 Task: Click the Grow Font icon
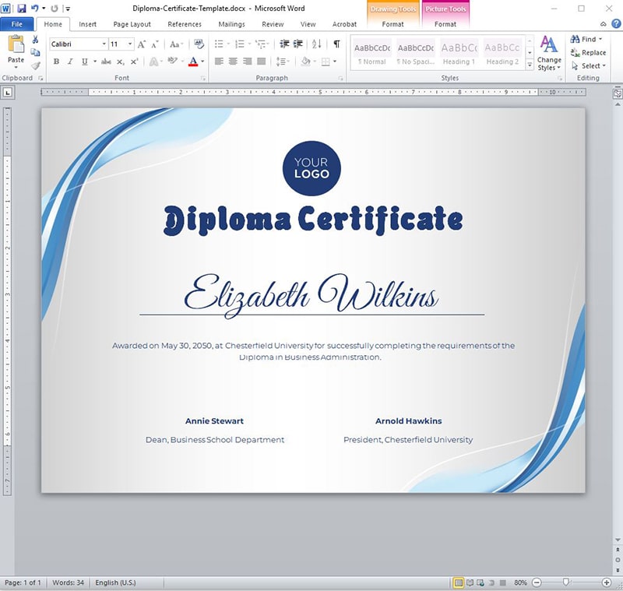click(x=142, y=44)
